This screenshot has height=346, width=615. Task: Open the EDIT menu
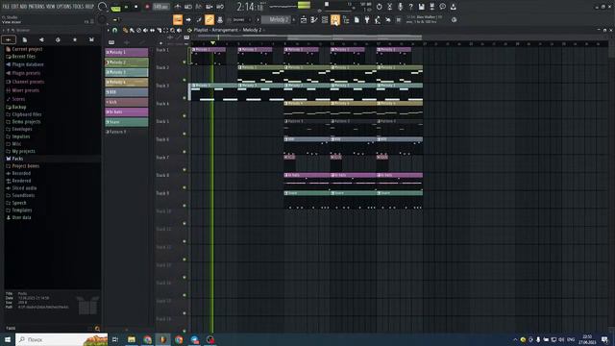coord(14,7)
